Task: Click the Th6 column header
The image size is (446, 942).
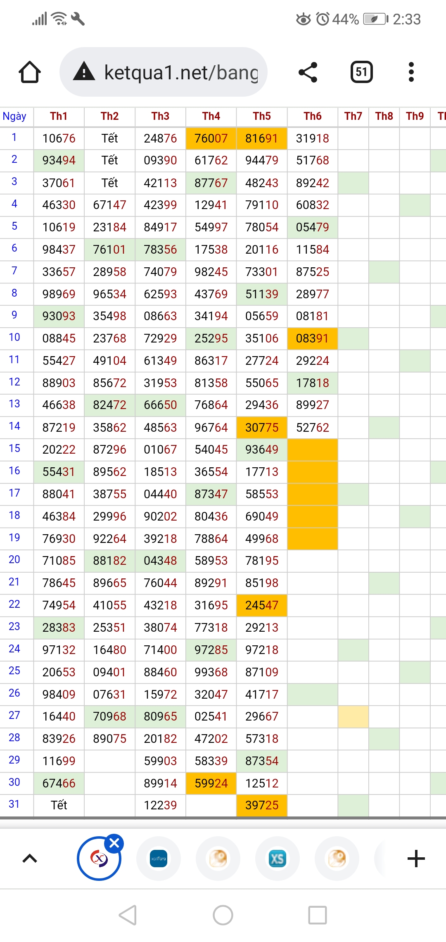Action: [x=312, y=117]
